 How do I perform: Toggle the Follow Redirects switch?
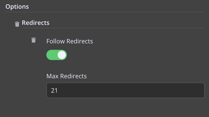[57, 55]
